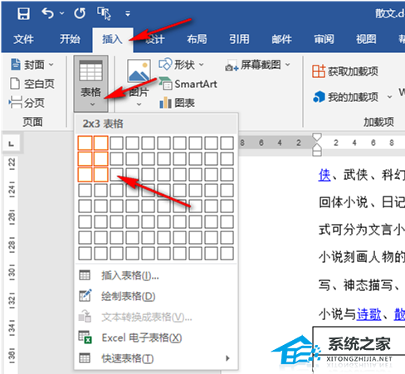Click the 图表 chart icon
The width and height of the screenshot is (405, 374).
pyautogui.click(x=165, y=103)
